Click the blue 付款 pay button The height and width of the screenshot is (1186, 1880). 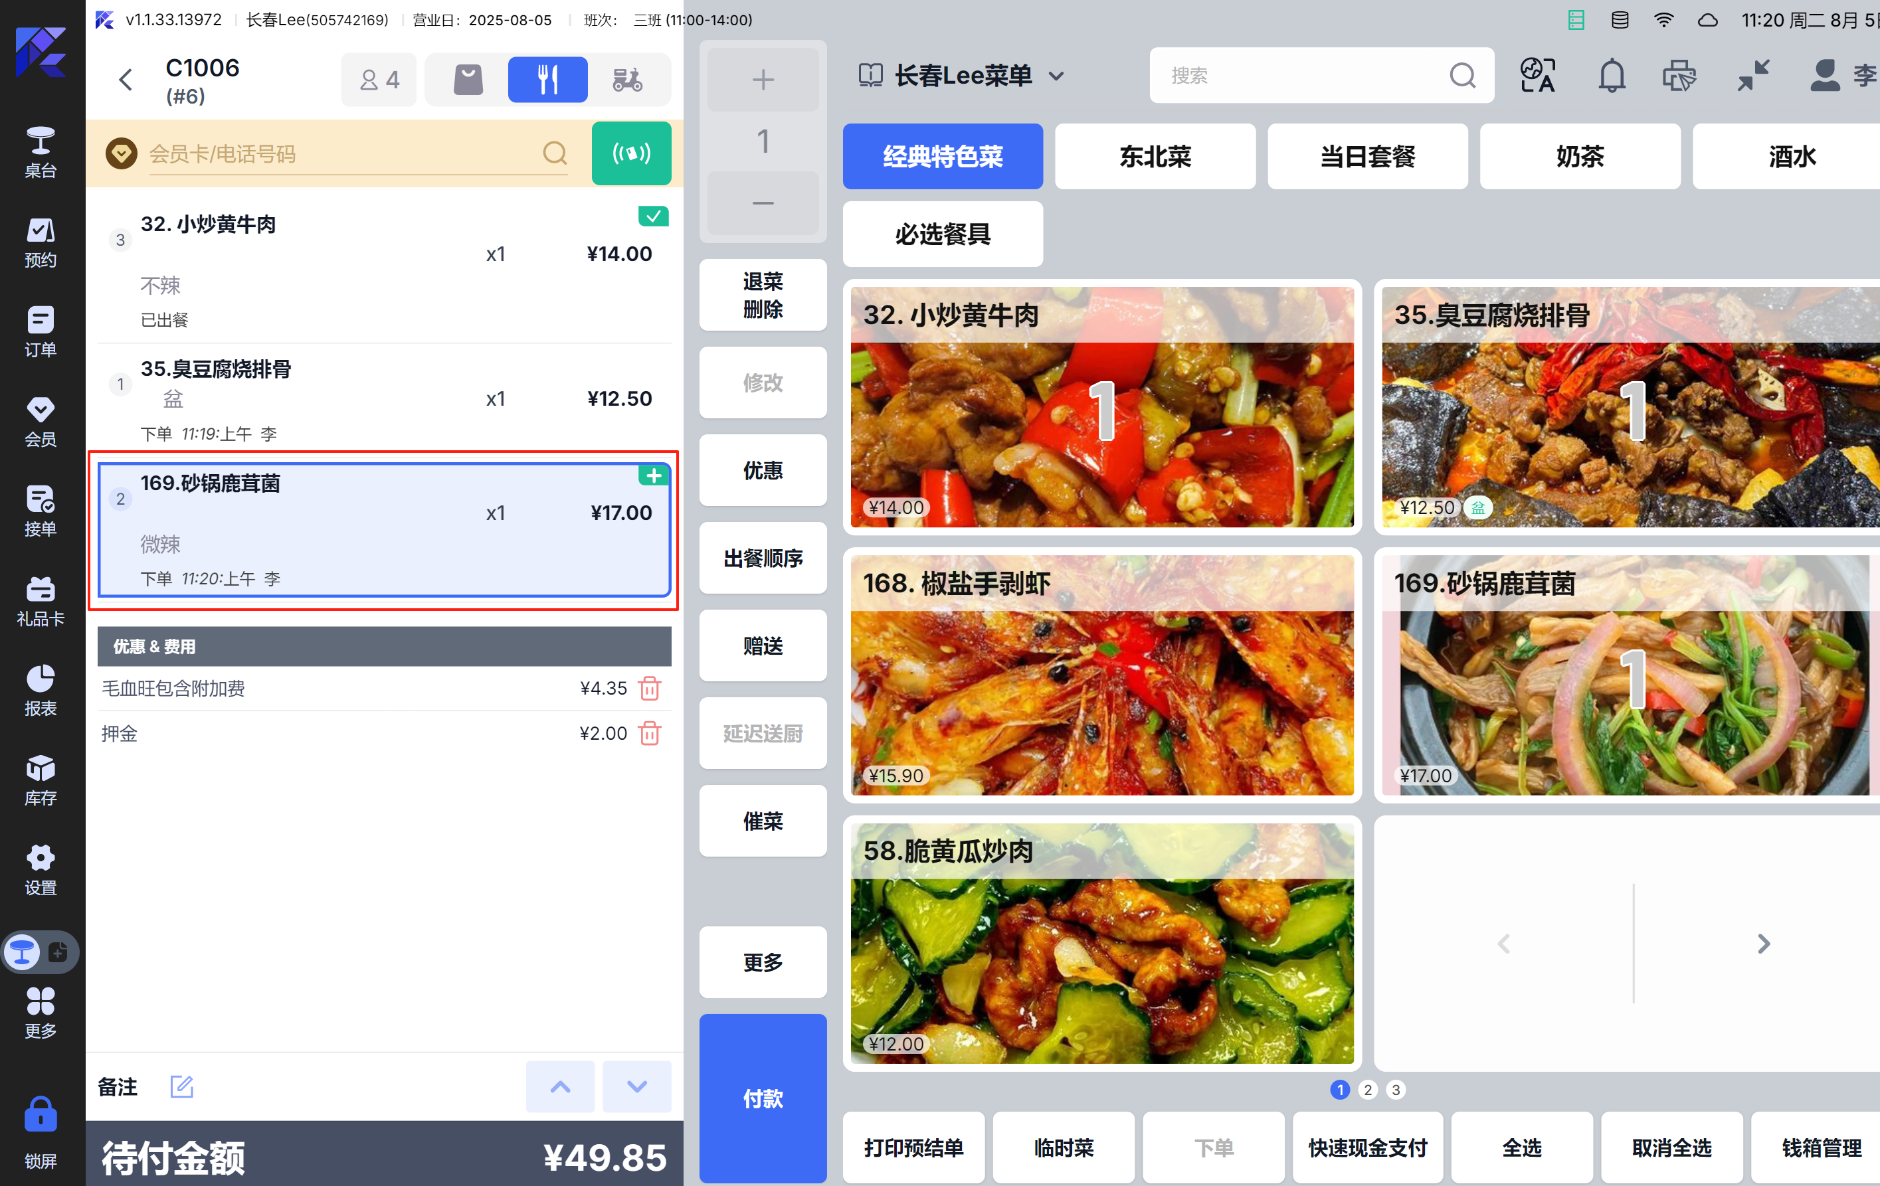coord(763,1098)
